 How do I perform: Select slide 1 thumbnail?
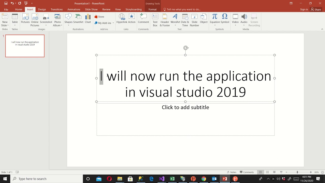click(x=25, y=46)
